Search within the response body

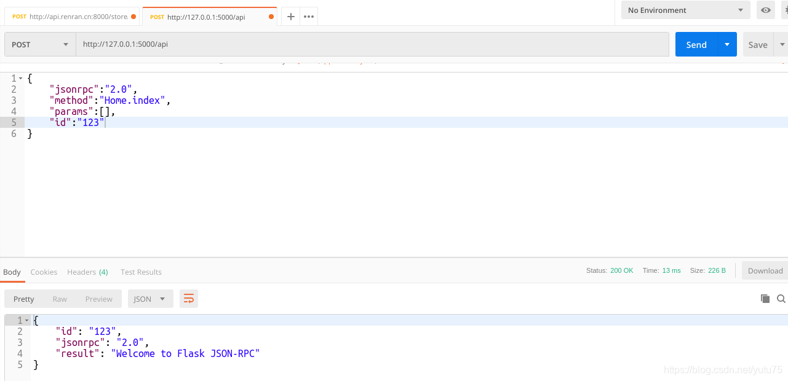tap(781, 299)
